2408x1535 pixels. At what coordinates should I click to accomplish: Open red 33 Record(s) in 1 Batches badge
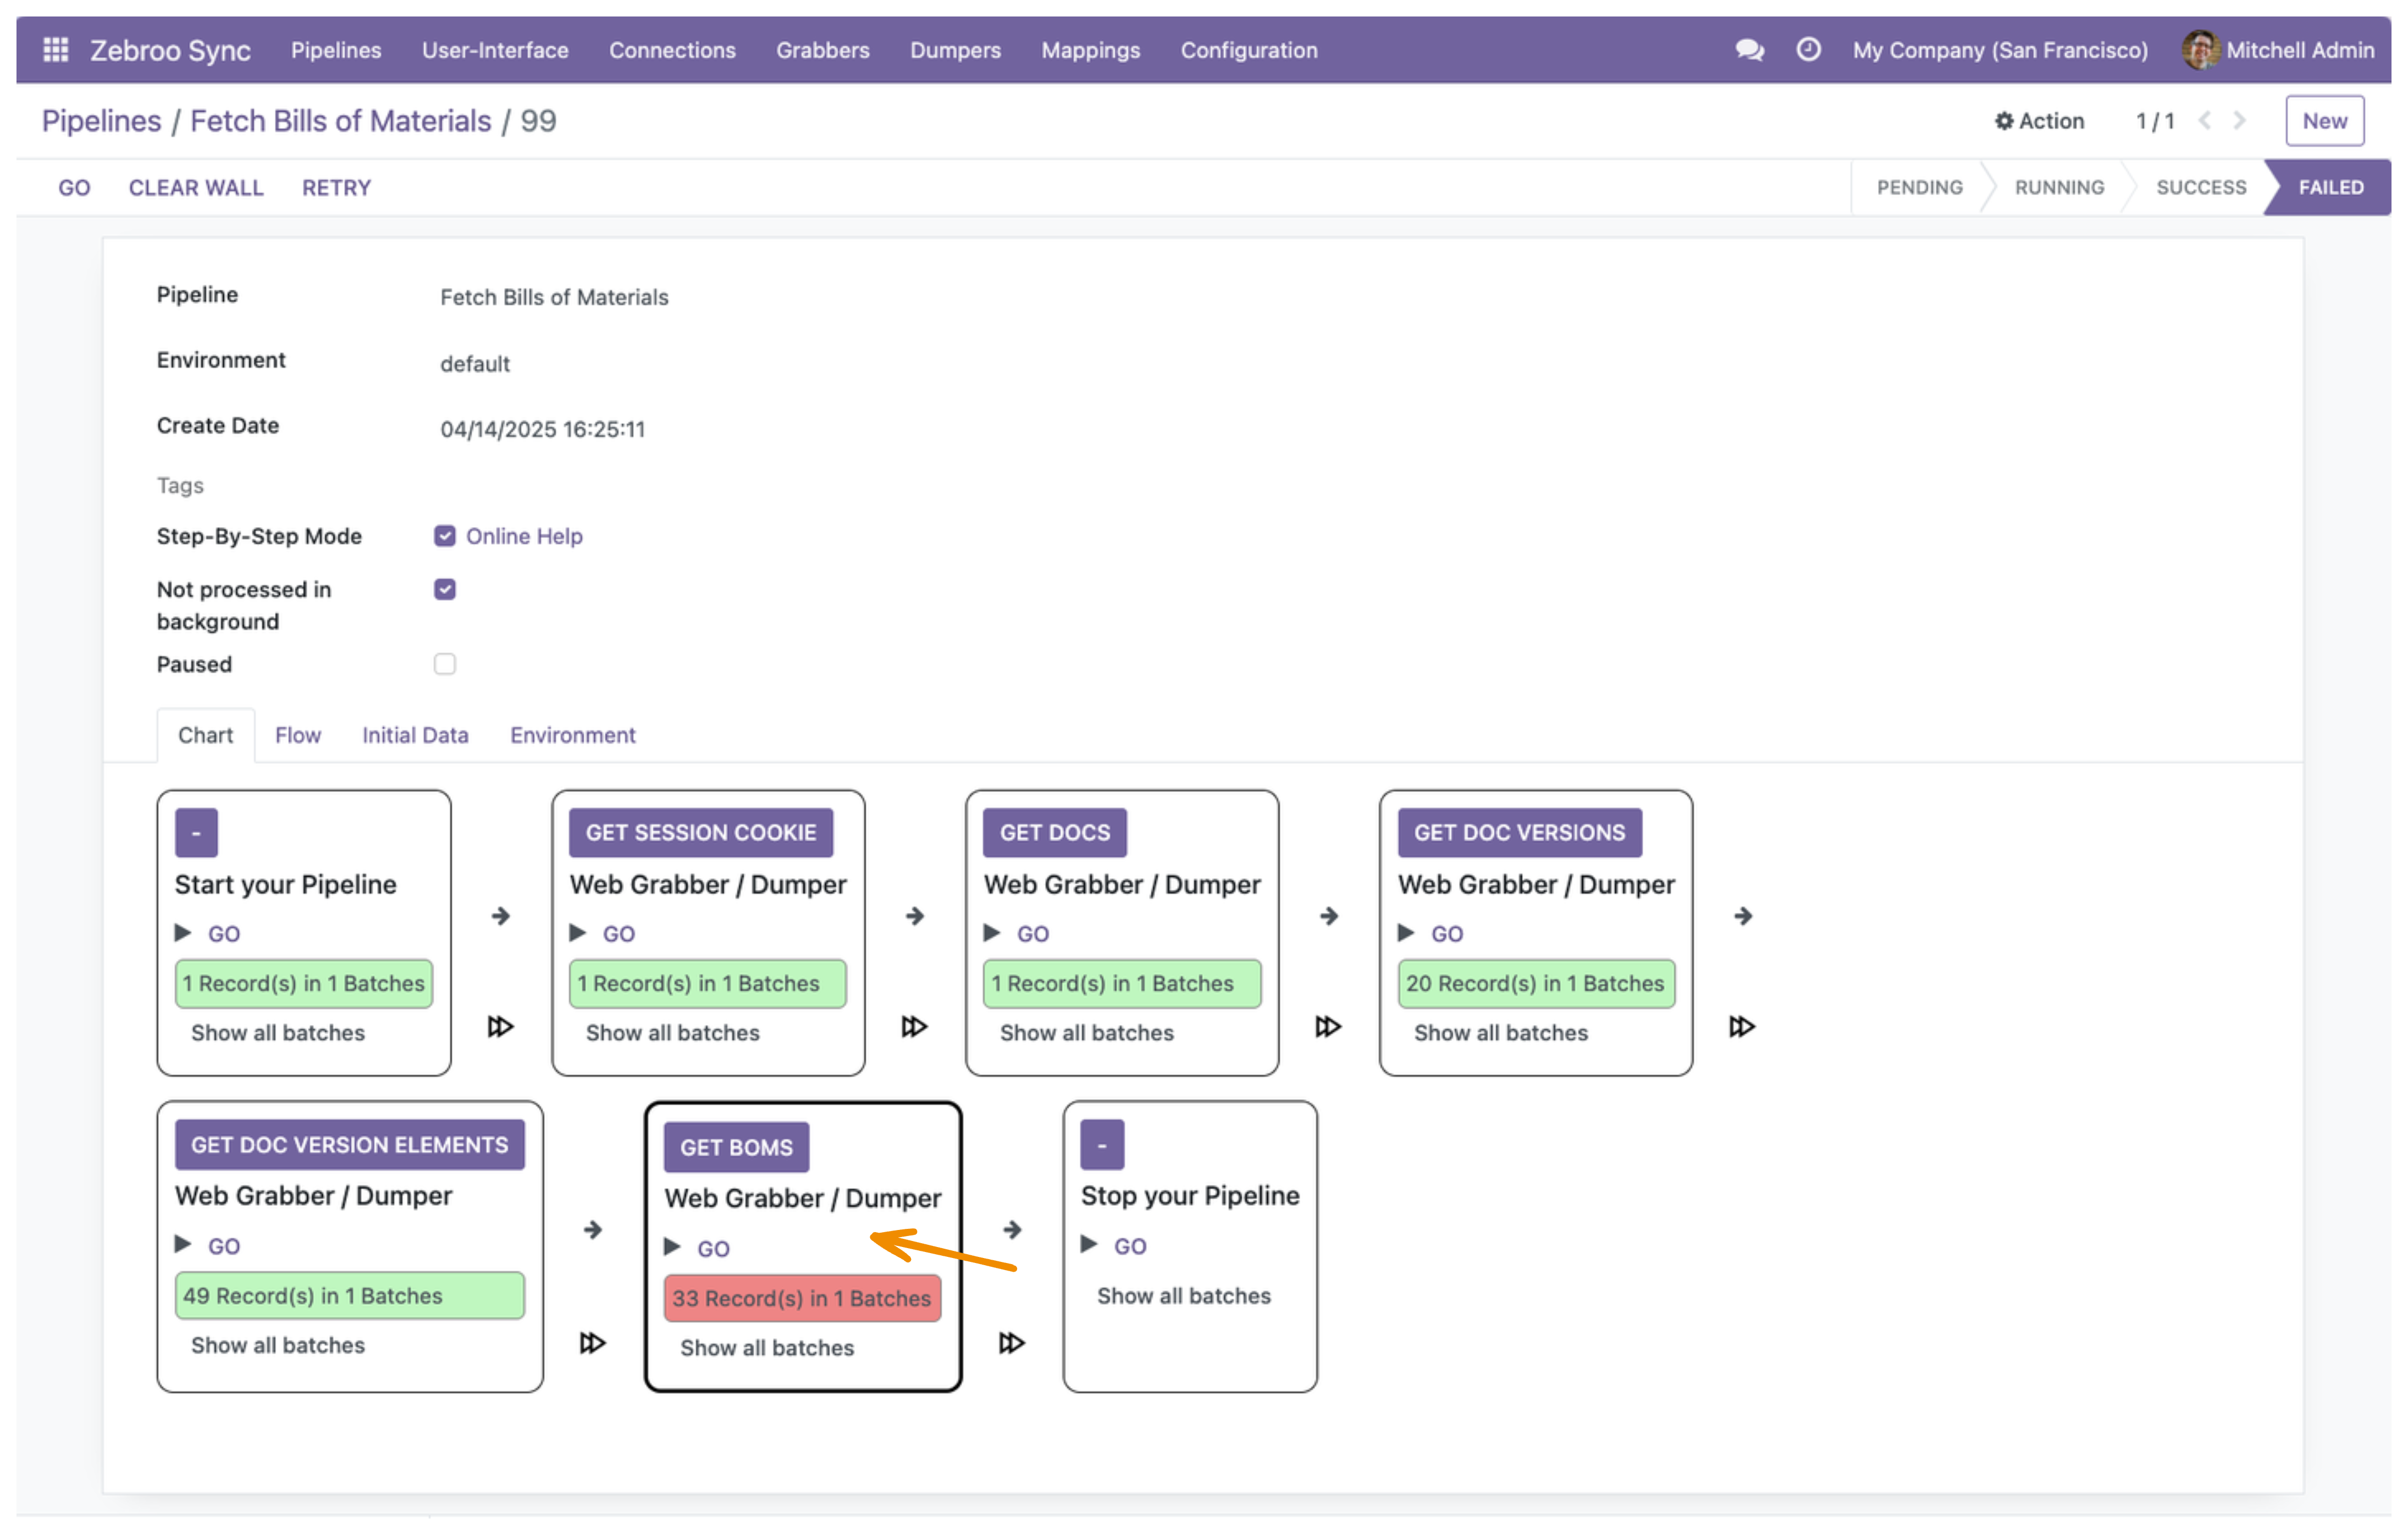[x=802, y=1298]
